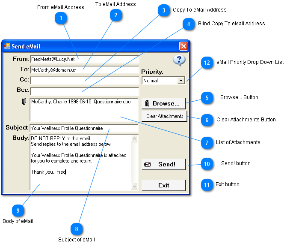The width and height of the screenshot is (287, 244).
Task: Click the Subject text field
Action: (84, 128)
